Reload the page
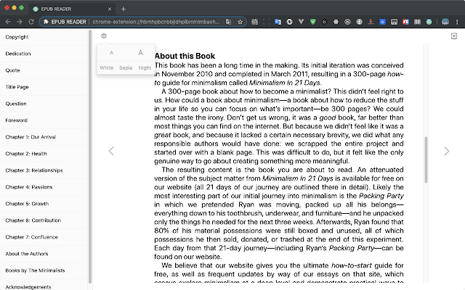 click(31, 22)
